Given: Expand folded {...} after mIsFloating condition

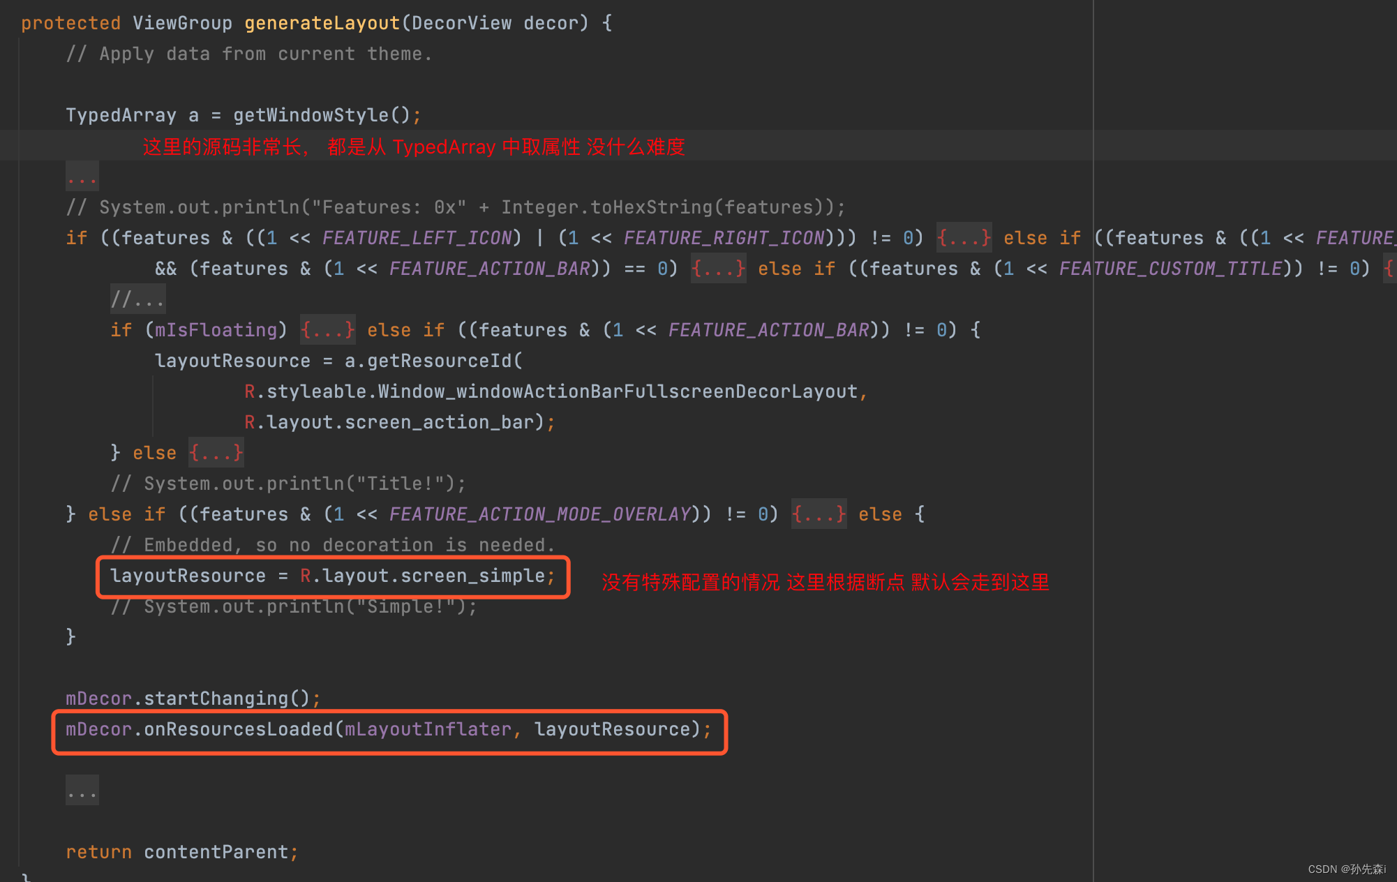Looking at the screenshot, I should (x=328, y=330).
